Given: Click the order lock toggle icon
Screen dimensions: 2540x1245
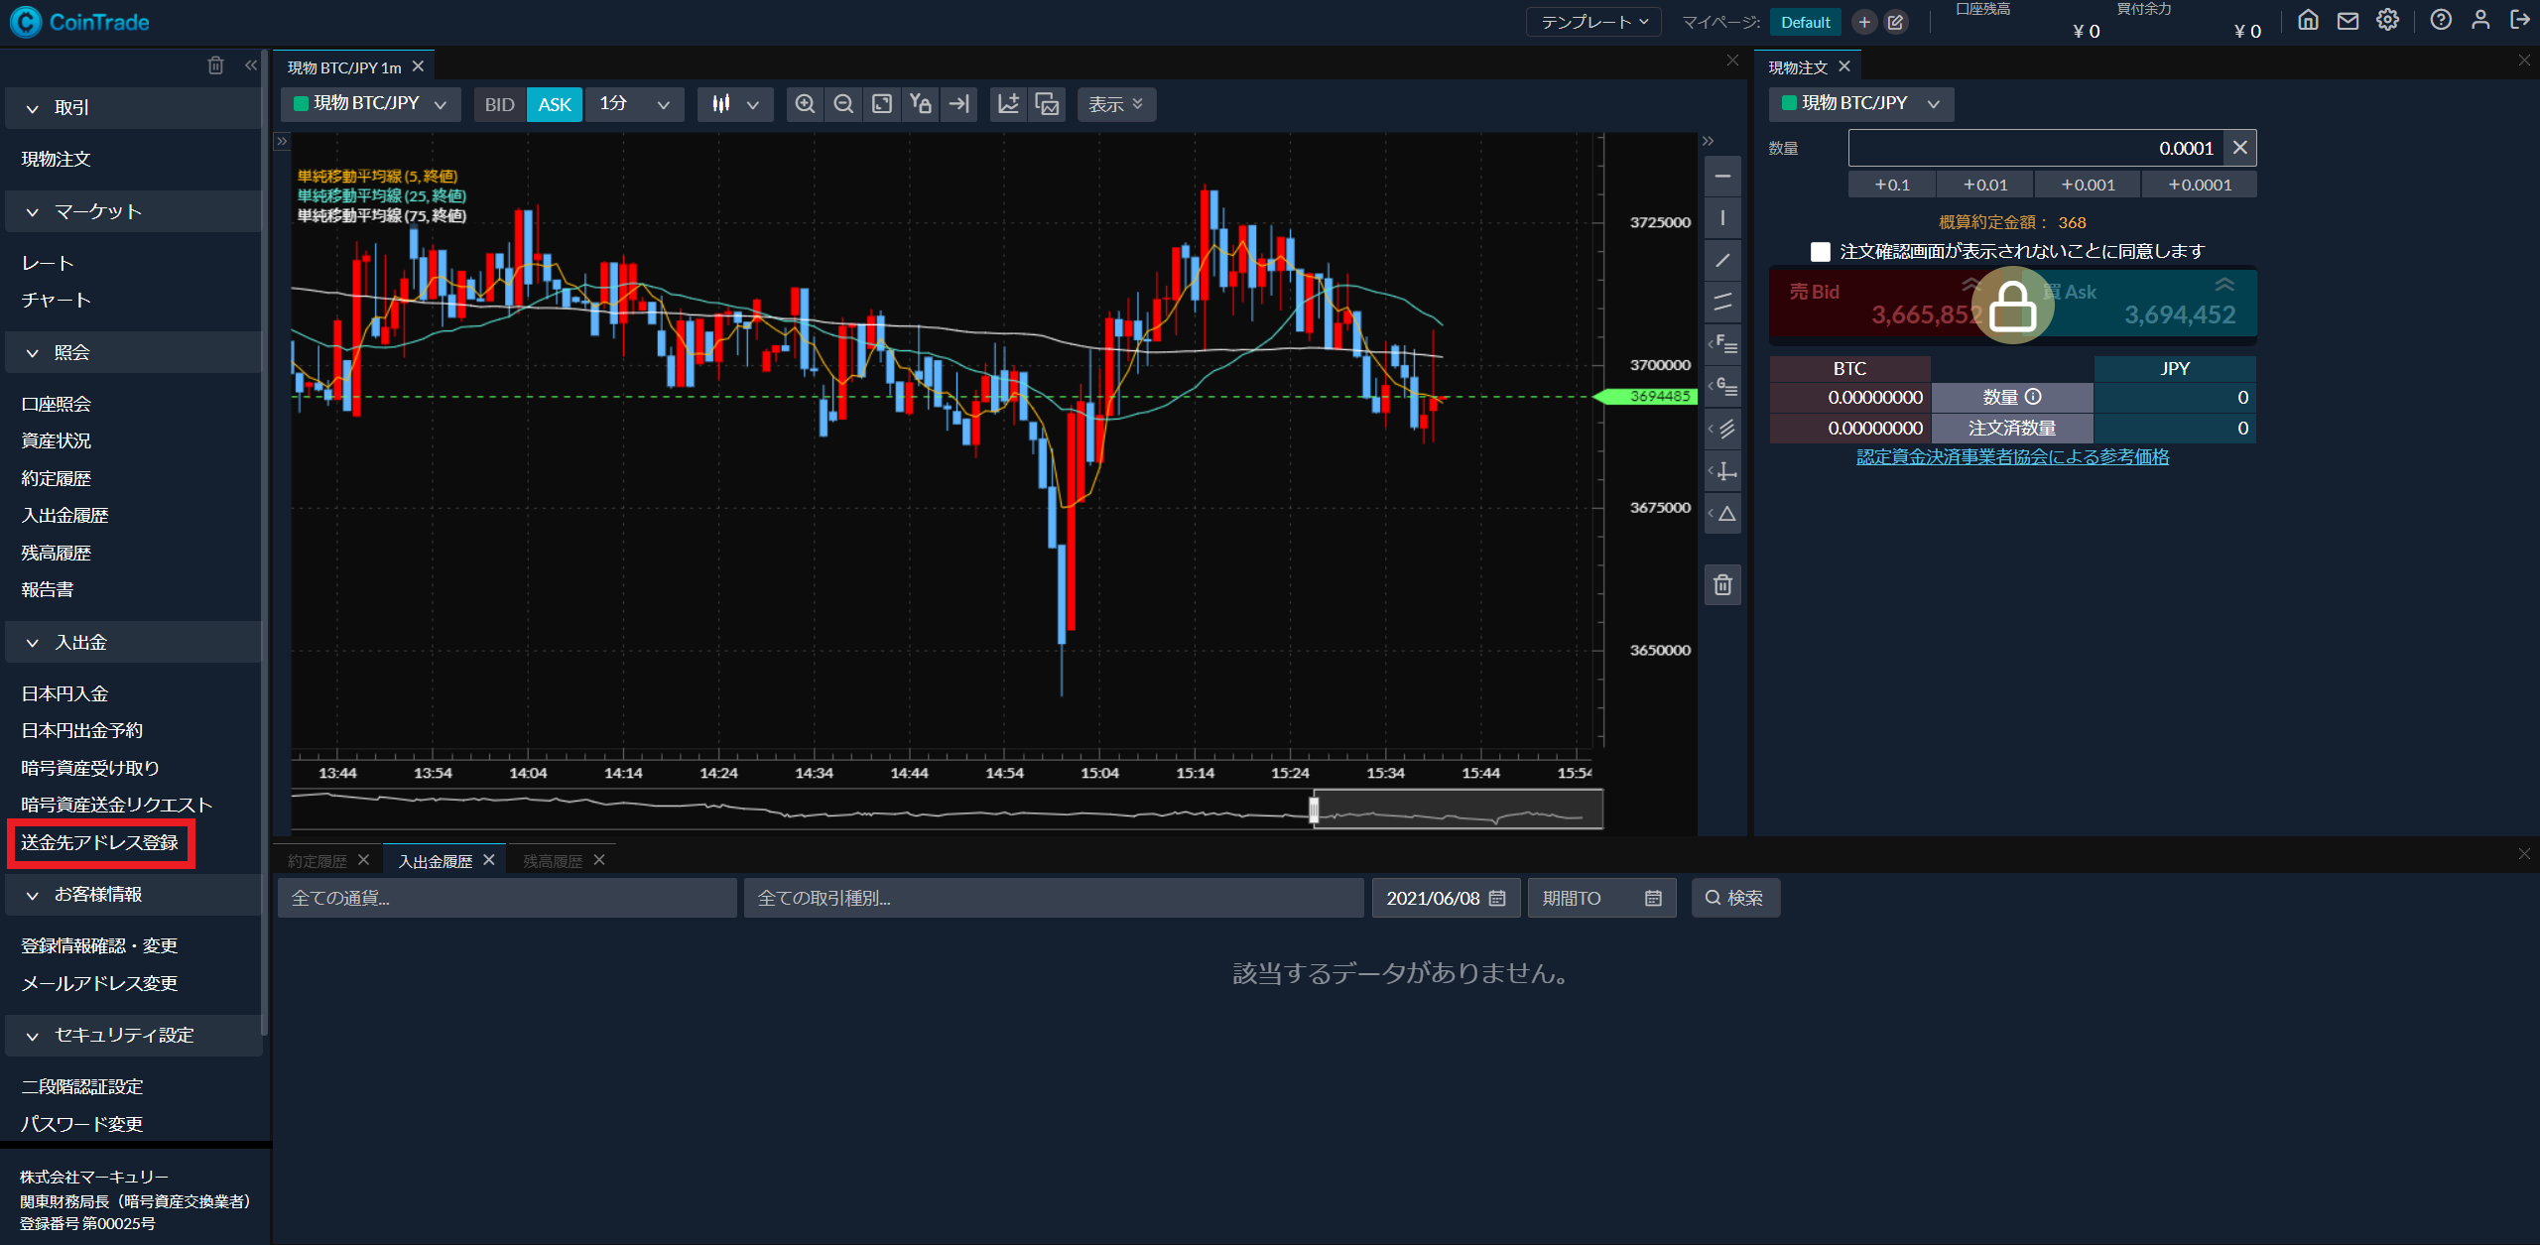Looking at the screenshot, I should click(2013, 306).
